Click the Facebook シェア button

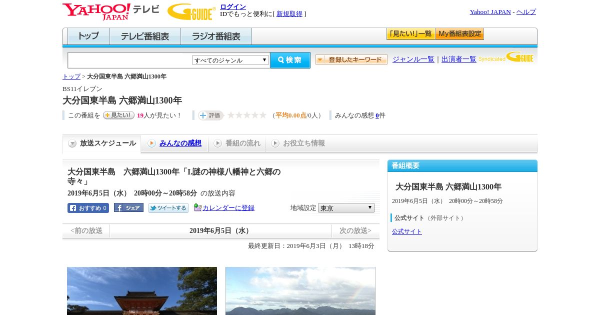[128, 207]
